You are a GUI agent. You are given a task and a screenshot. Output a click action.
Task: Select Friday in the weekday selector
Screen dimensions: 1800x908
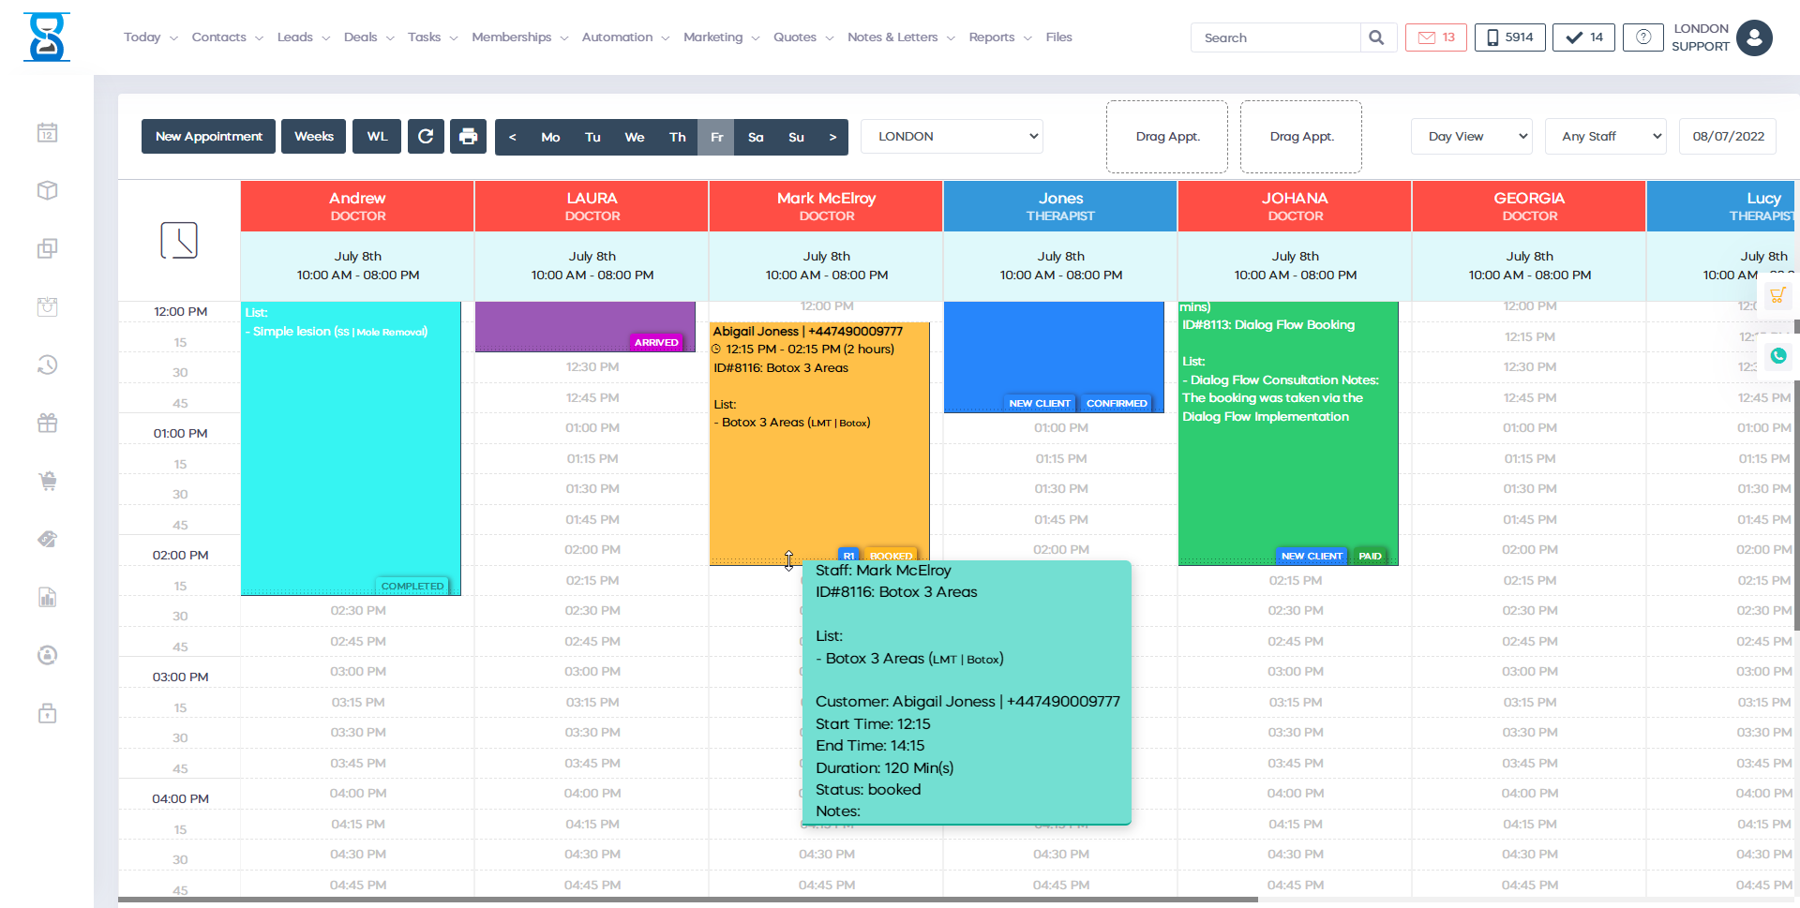(716, 137)
